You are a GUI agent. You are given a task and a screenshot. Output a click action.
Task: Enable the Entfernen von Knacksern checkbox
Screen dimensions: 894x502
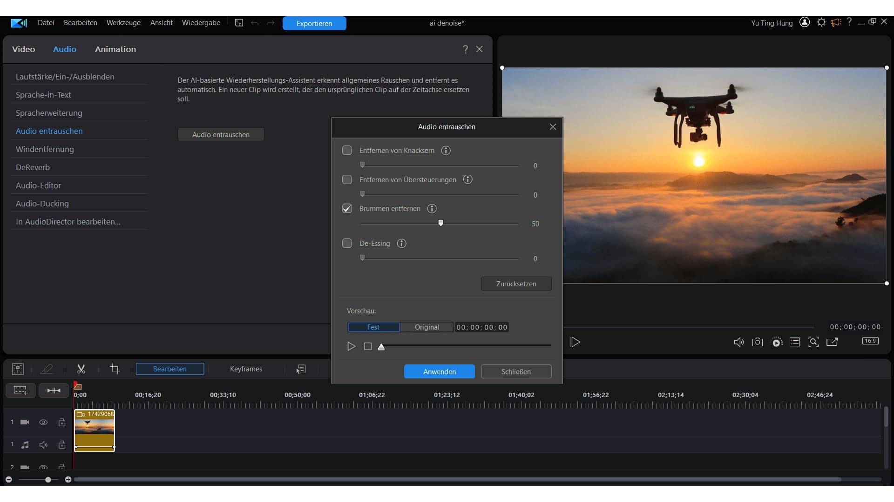point(347,151)
